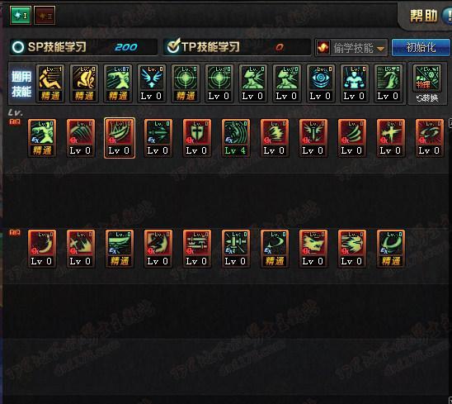Screen dimensions: 452x404
Task: Toggle the TP技能学习 checkmark
Action: coord(173,46)
